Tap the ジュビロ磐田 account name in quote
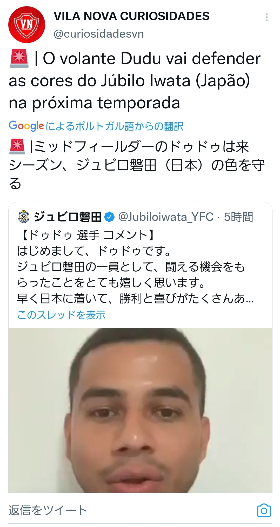 point(68,217)
